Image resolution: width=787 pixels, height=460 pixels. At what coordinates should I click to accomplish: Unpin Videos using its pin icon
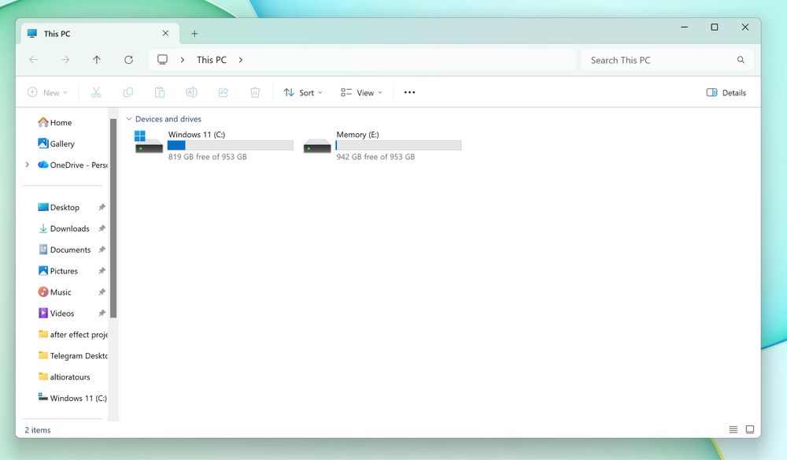tap(102, 313)
